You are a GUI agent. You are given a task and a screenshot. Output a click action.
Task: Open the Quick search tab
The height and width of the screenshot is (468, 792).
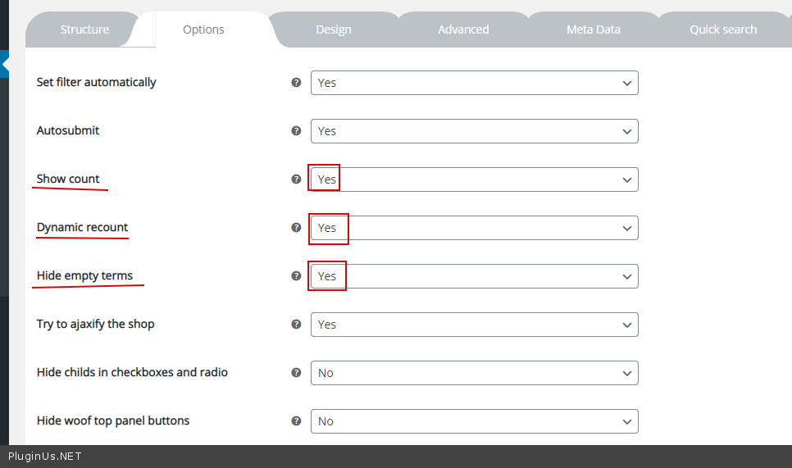pyautogui.click(x=722, y=30)
